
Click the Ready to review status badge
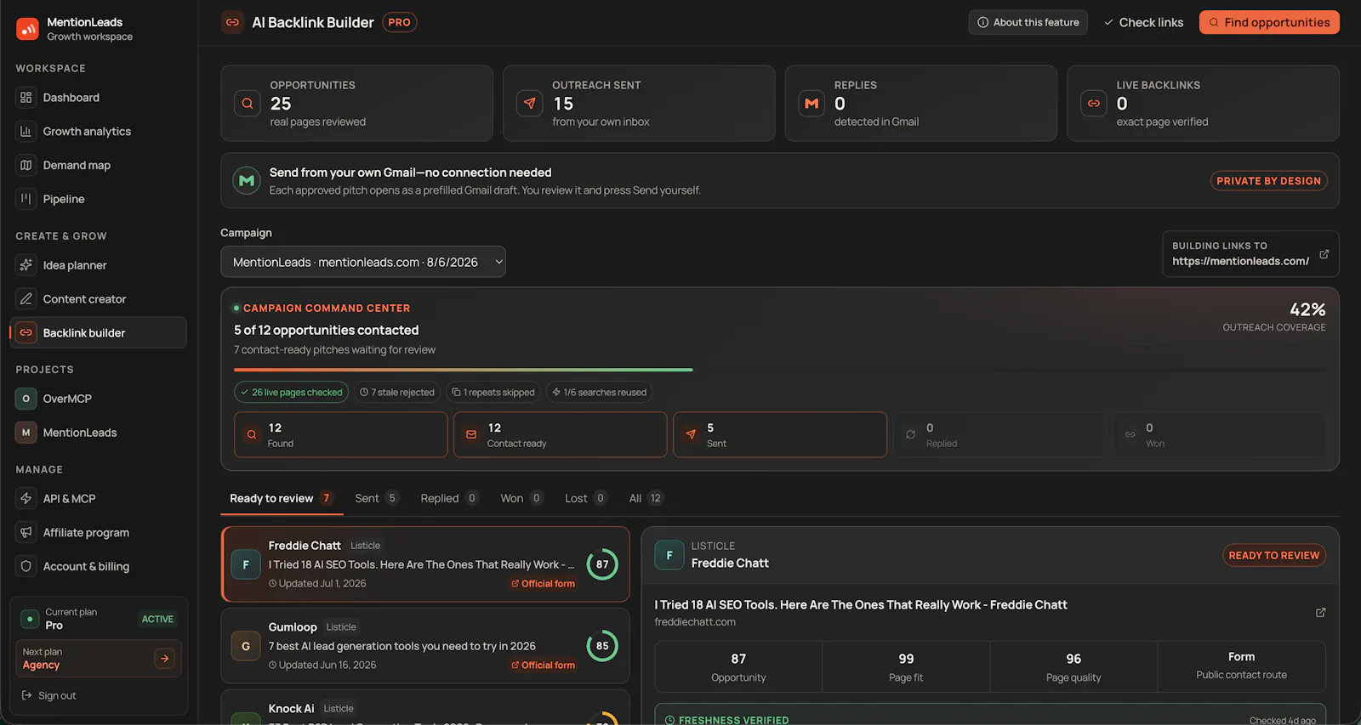coord(1273,555)
